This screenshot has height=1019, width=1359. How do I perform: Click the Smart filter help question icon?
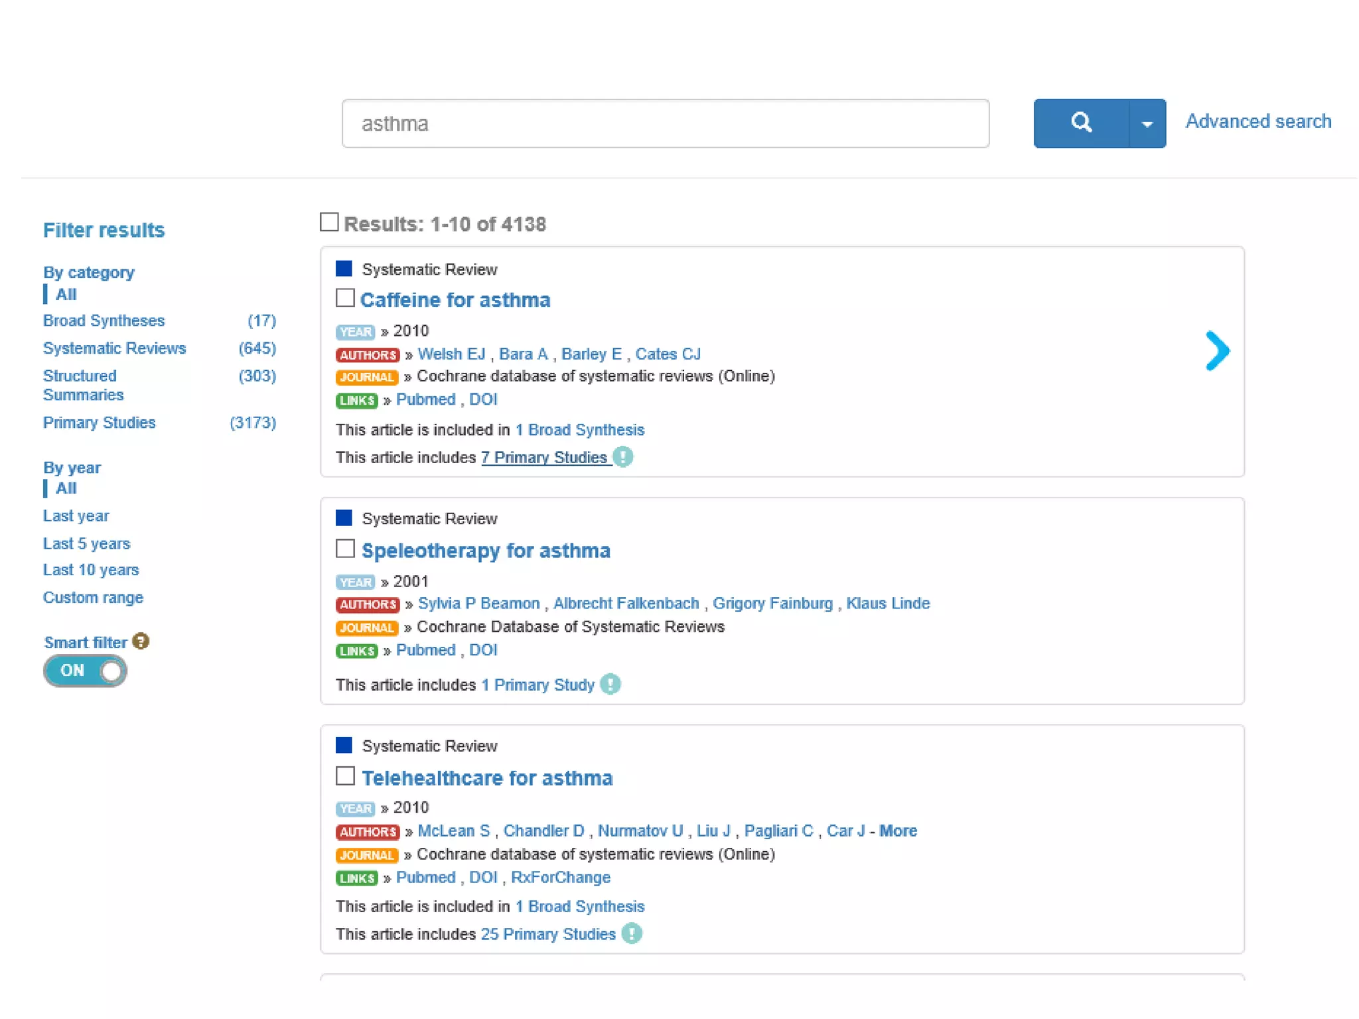click(x=141, y=641)
